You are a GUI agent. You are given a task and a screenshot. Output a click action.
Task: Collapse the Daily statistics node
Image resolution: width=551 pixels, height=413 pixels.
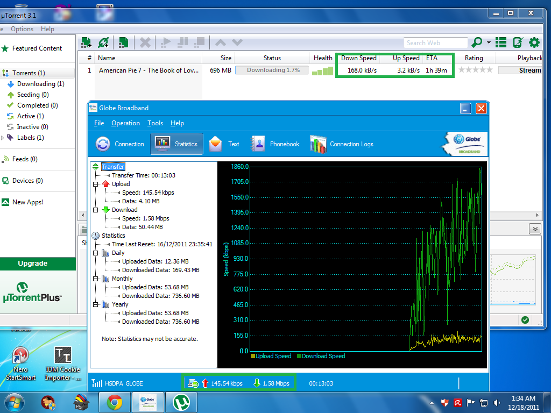[95, 253]
